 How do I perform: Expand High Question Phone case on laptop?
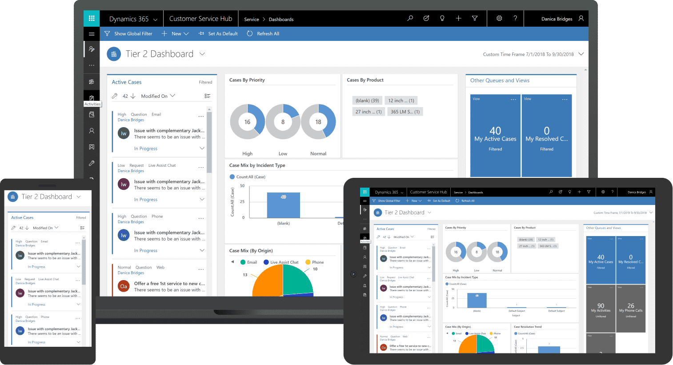(202, 250)
